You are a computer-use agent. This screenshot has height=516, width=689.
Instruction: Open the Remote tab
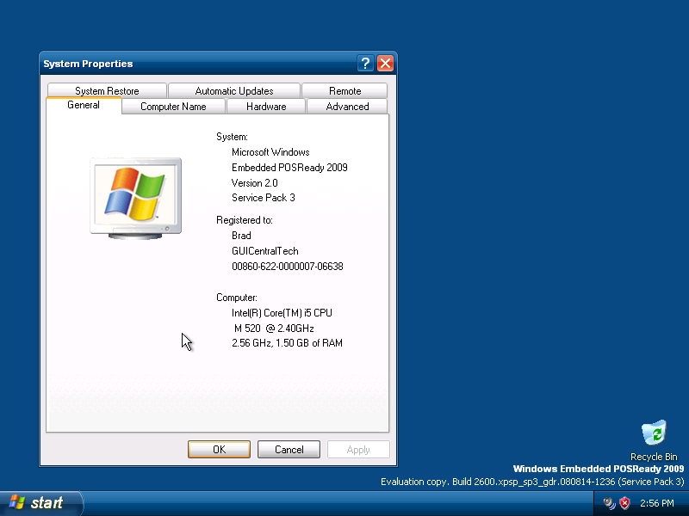[345, 91]
